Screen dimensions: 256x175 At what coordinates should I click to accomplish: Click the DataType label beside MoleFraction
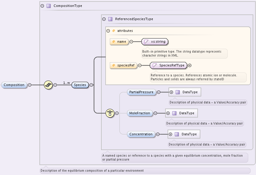click(187, 113)
